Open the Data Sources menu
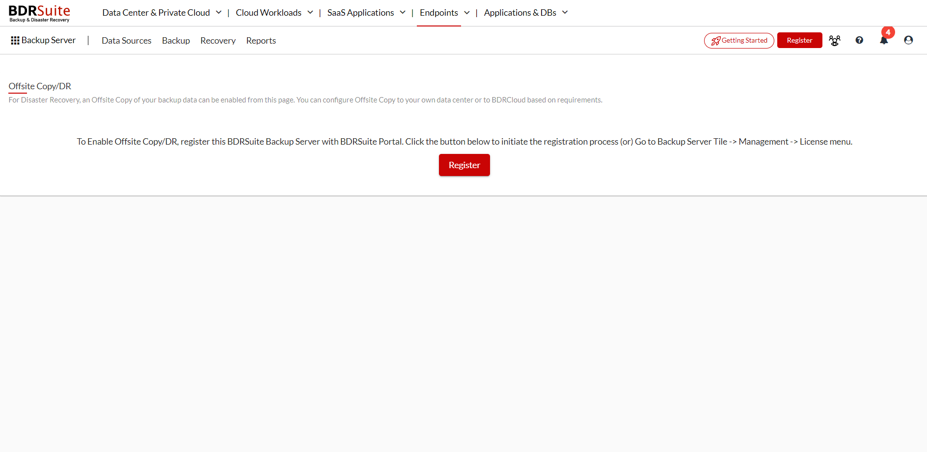This screenshot has height=452, width=927. (127, 41)
